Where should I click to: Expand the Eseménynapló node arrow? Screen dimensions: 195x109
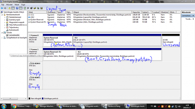[x=5, y=20]
